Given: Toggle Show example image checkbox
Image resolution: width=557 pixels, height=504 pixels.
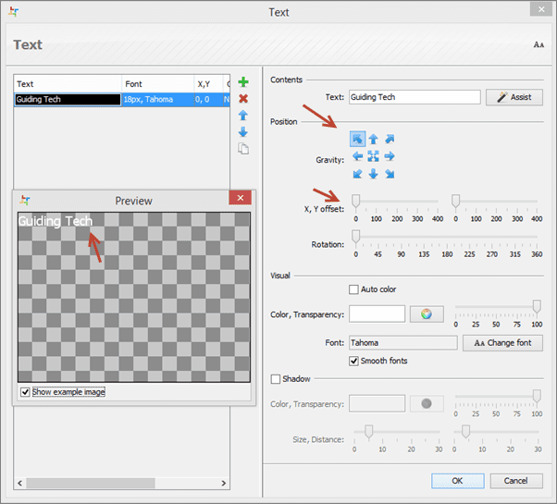Looking at the screenshot, I should tap(25, 392).
